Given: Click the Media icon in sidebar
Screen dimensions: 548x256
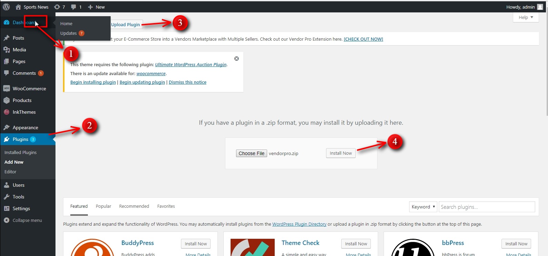Looking at the screenshot, I should click(x=6, y=50).
